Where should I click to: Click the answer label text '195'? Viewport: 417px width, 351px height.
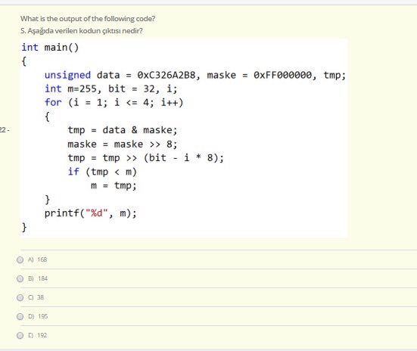[43, 316]
